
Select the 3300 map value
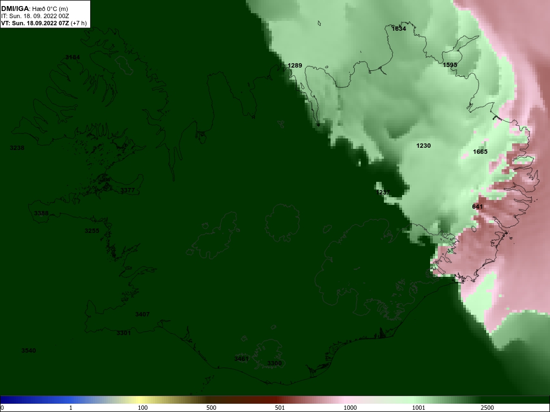point(274,363)
